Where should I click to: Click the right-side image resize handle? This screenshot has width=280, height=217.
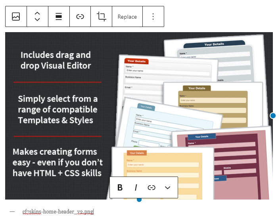[273, 115]
